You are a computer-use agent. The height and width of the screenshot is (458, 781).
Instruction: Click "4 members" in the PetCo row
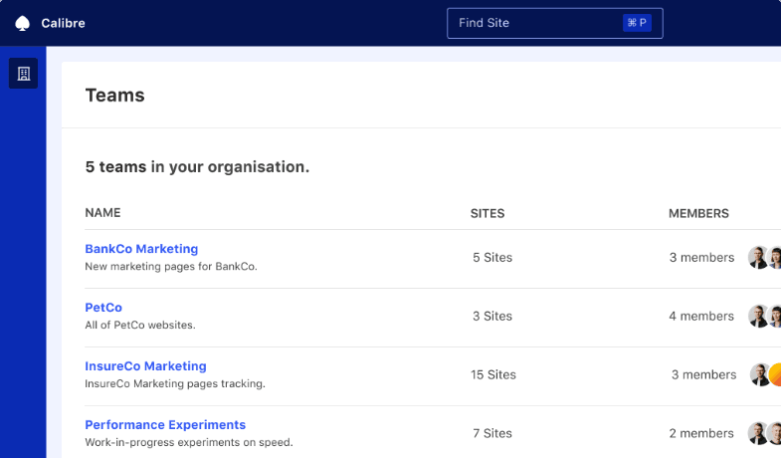pyautogui.click(x=701, y=317)
